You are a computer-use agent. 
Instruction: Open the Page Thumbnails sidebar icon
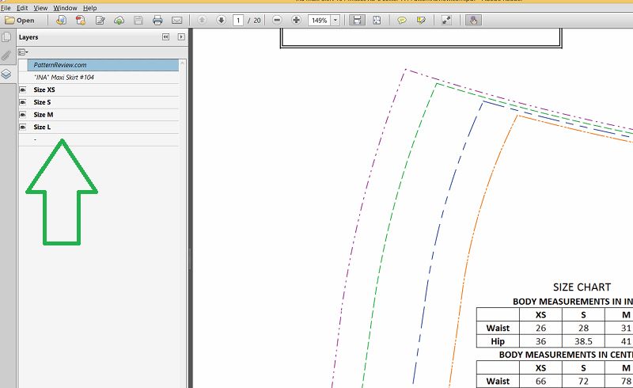[x=6, y=37]
